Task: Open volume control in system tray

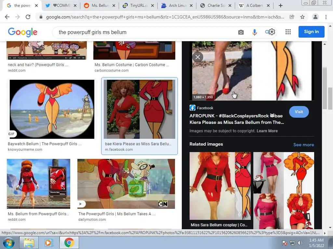Action: coord(300,243)
